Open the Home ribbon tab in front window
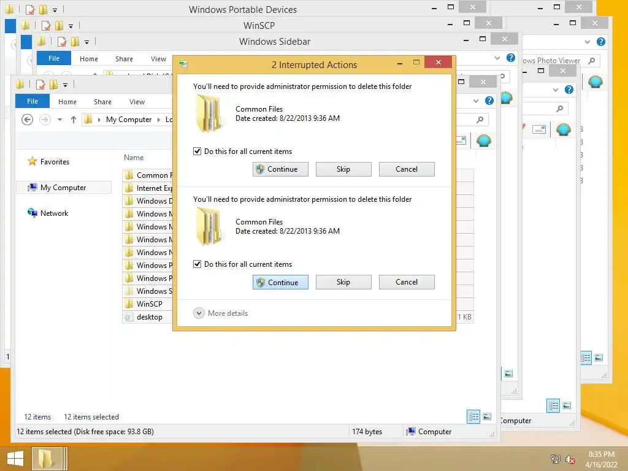Screen dimensions: 628x471 pyautogui.click(x=67, y=102)
